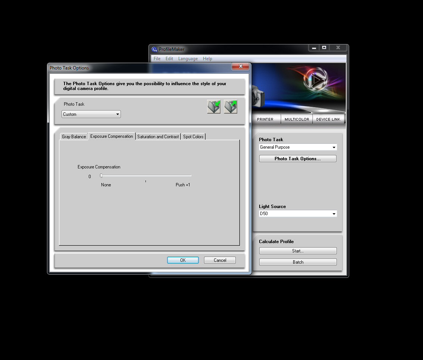Open the D50 light source dropdown
Image resolution: width=423 pixels, height=360 pixels.
298,214
